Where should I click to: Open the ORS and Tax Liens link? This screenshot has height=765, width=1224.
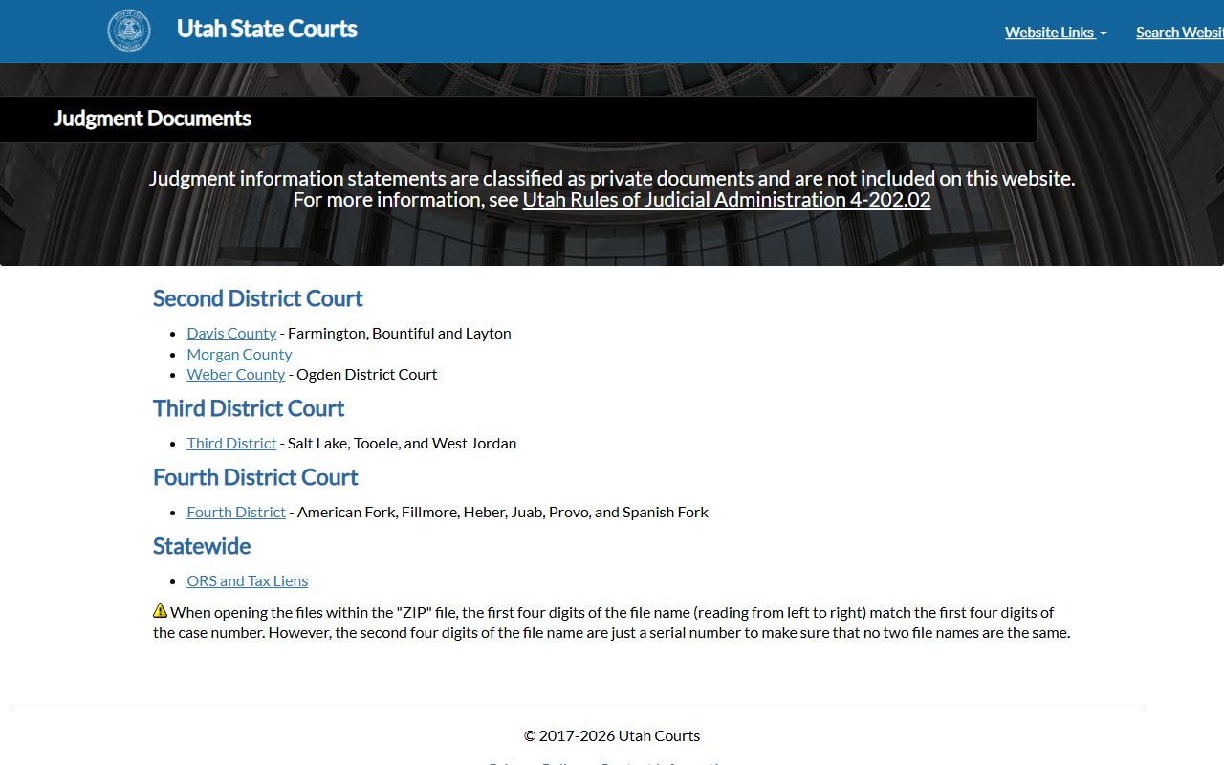248,580
